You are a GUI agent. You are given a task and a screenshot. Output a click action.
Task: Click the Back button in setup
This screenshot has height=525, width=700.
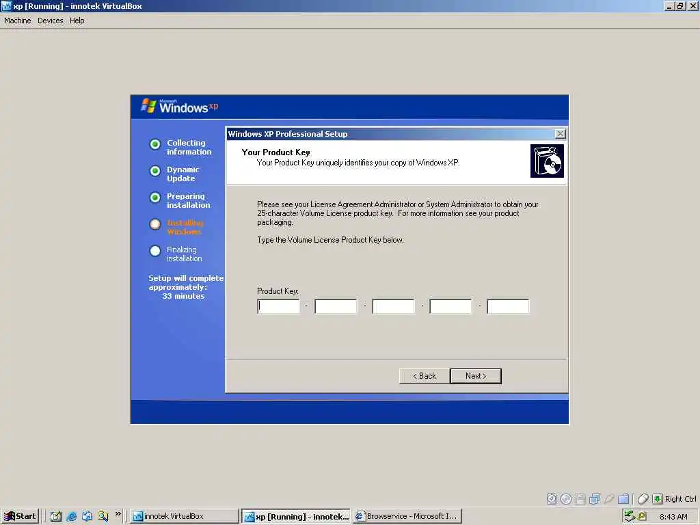pos(425,376)
